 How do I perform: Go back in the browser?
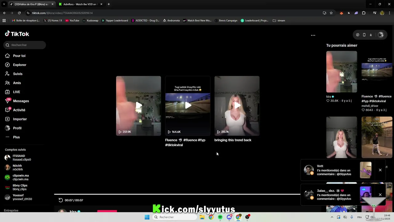[4, 13]
